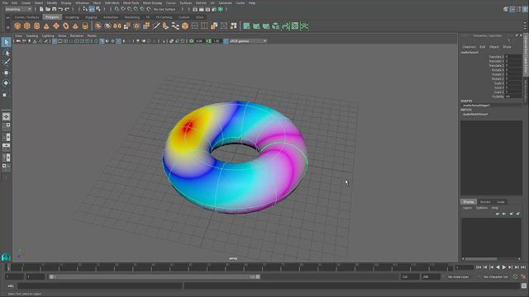Click the Multi-Cut knife tool icon

[156, 26]
